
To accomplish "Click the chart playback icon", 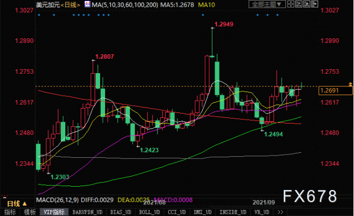I will [x=306, y=4].
